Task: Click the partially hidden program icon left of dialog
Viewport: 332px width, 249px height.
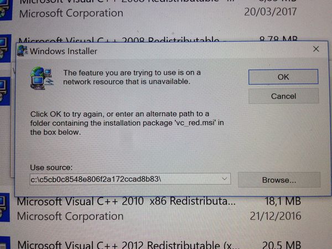Action: pos(4,91)
